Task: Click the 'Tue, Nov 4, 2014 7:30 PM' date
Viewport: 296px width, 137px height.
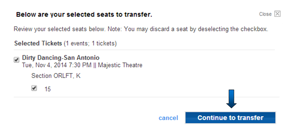Action: click(57, 65)
